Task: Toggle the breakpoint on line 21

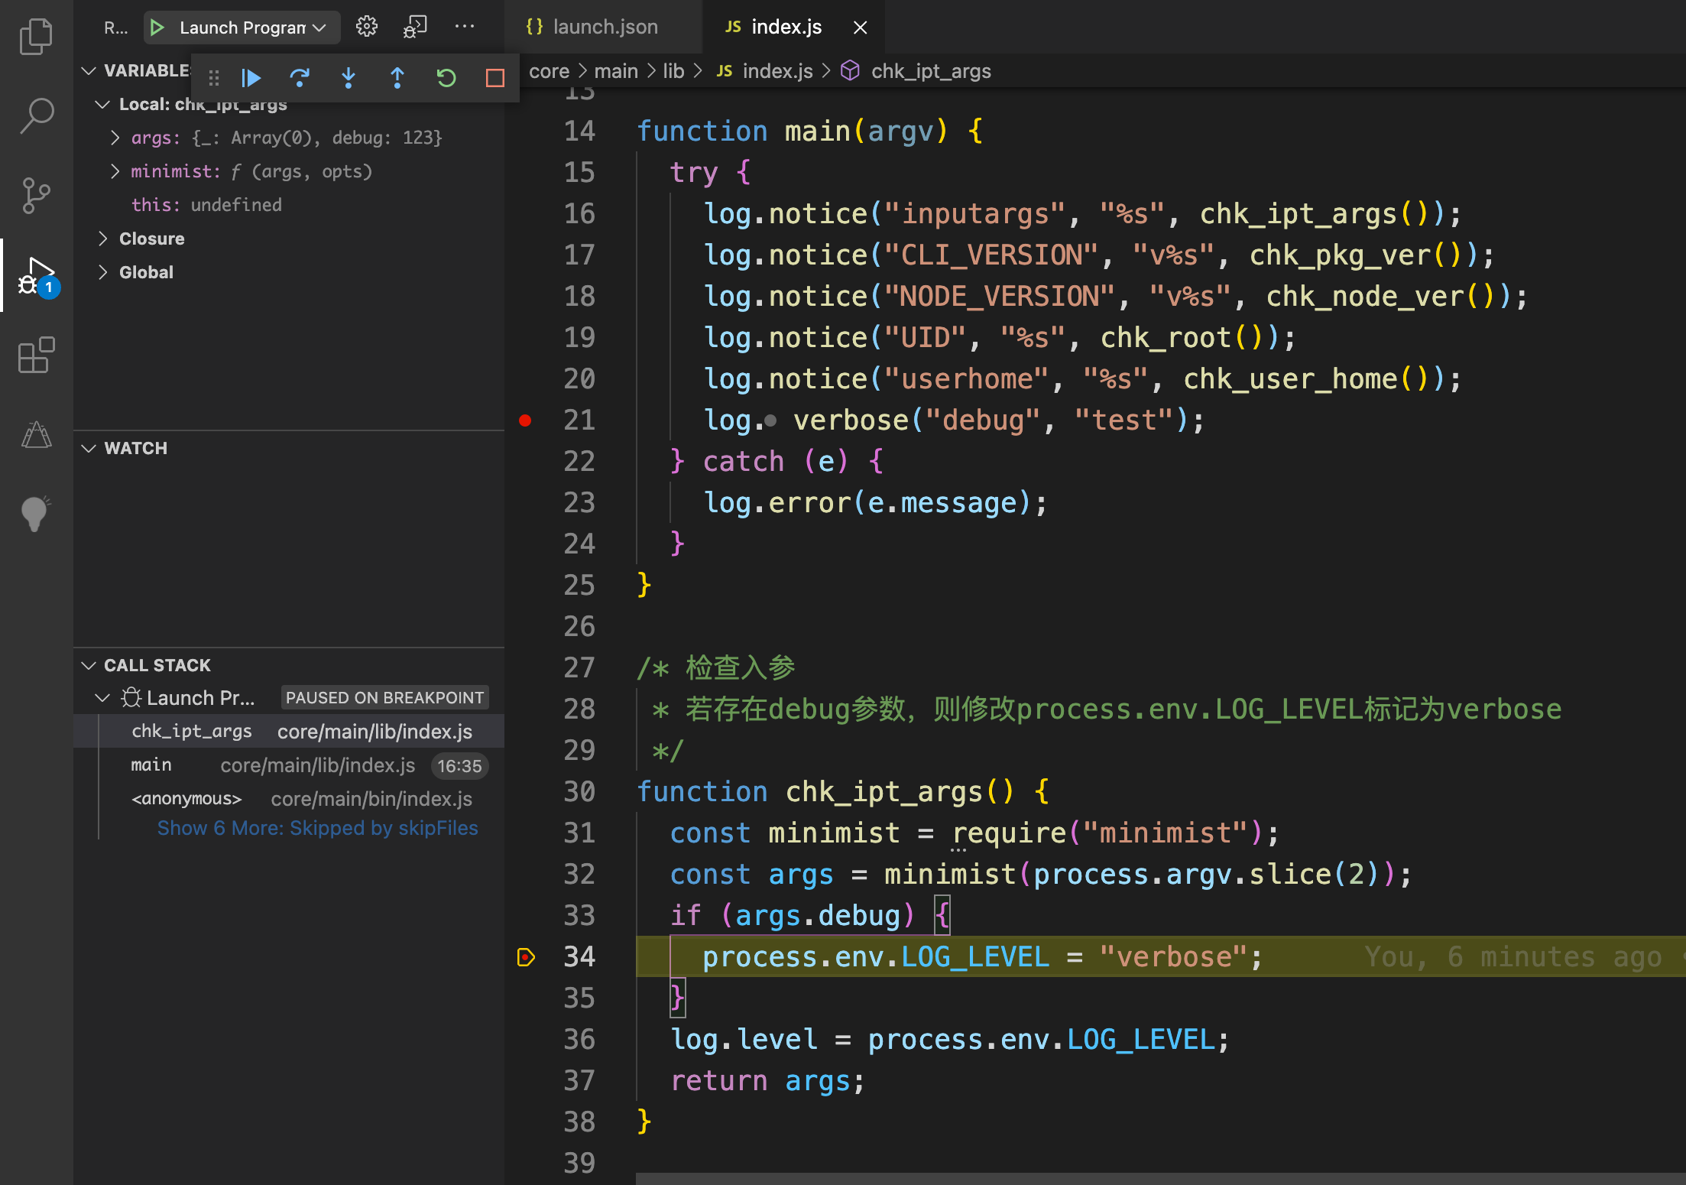Action: coord(525,420)
